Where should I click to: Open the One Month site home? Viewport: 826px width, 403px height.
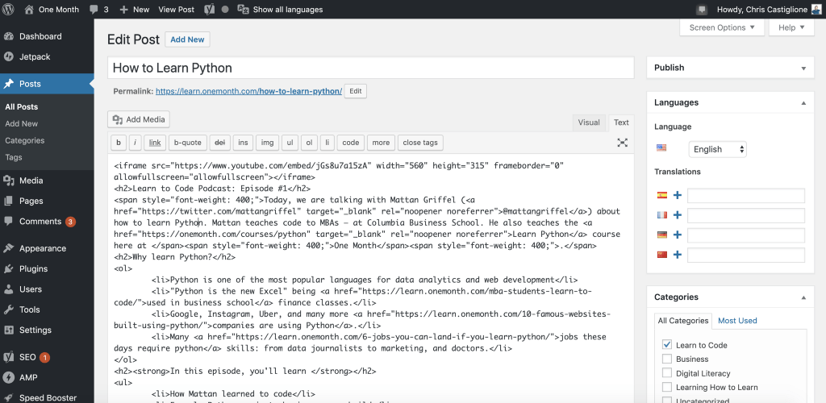tap(52, 9)
